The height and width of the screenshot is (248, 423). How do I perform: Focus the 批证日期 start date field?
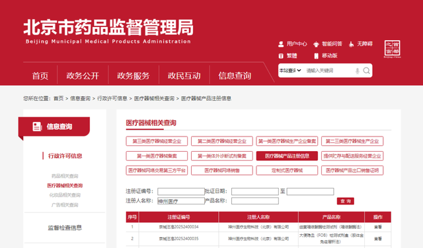coord(255,191)
